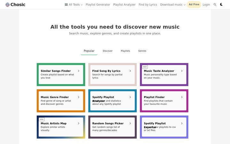
Task: Click the Spotify Playlist Exporter title
Action: point(155,125)
